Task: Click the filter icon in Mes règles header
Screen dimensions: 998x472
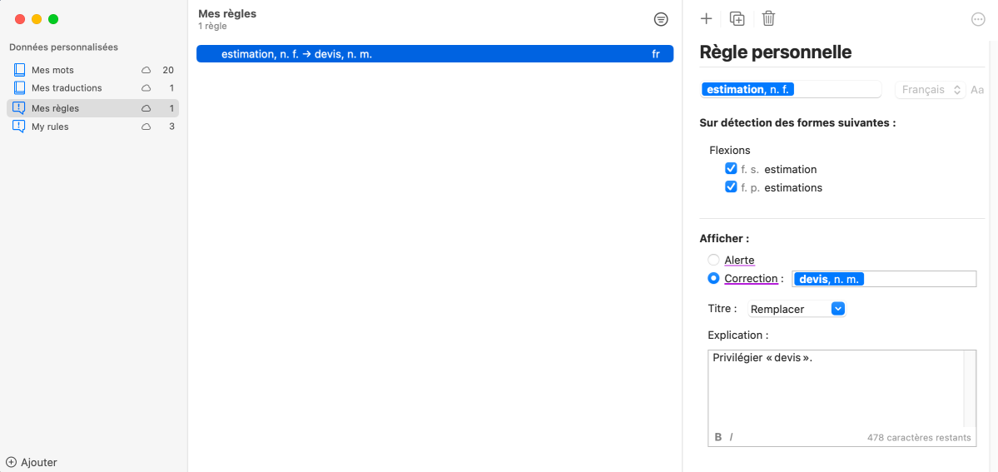Action: coord(661,19)
